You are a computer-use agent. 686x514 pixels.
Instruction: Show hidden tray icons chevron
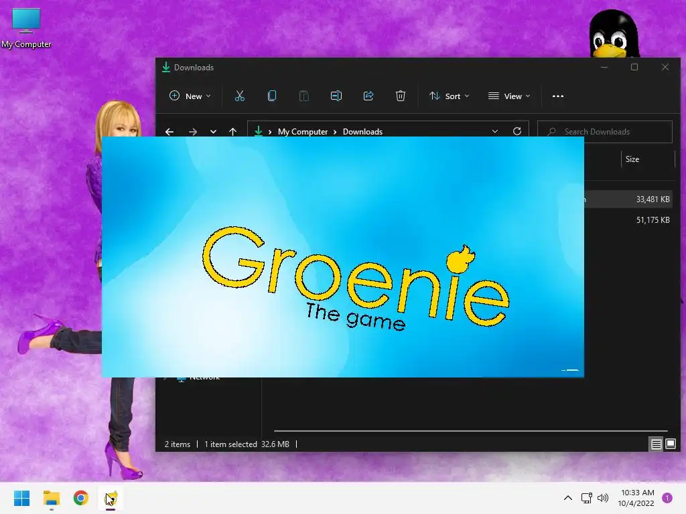(x=568, y=498)
